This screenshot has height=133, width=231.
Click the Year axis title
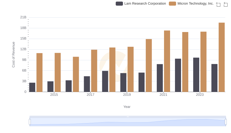point(127,107)
